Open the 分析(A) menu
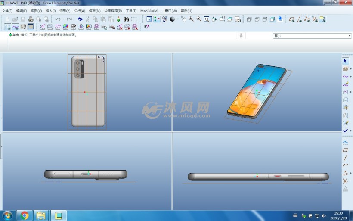 click(80, 11)
